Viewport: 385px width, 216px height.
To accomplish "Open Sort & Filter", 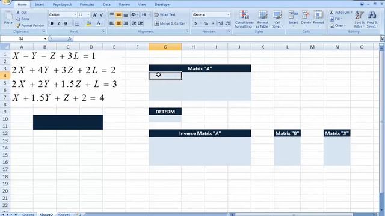I will 359,19.
